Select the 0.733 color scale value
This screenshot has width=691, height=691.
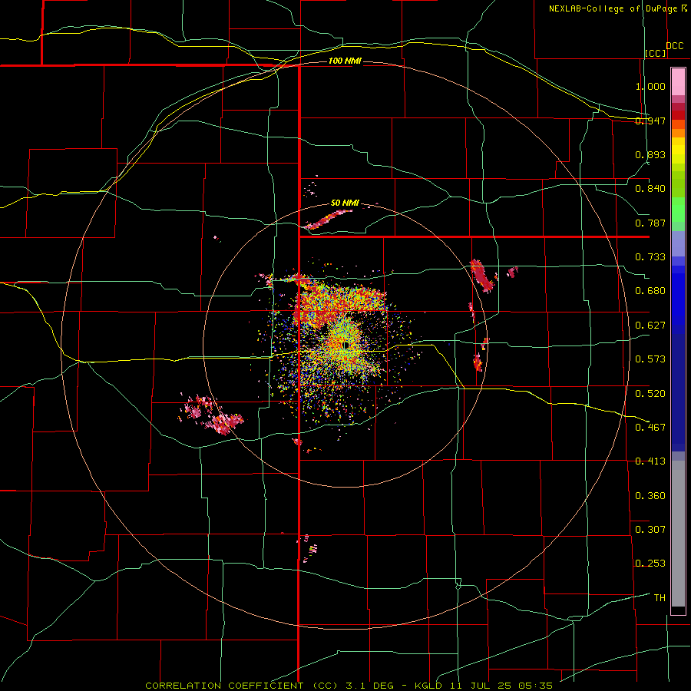(x=650, y=257)
